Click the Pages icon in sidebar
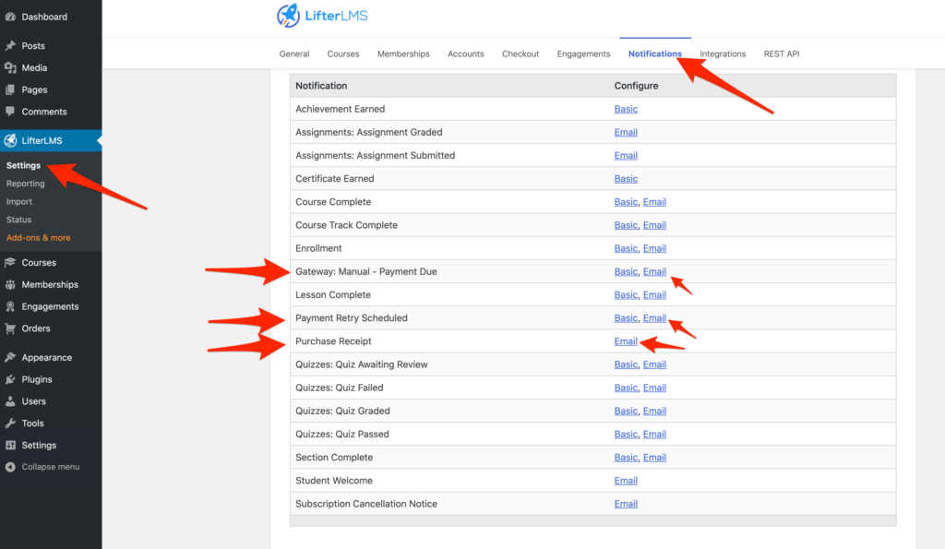This screenshot has height=549, width=945. click(10, 90)
